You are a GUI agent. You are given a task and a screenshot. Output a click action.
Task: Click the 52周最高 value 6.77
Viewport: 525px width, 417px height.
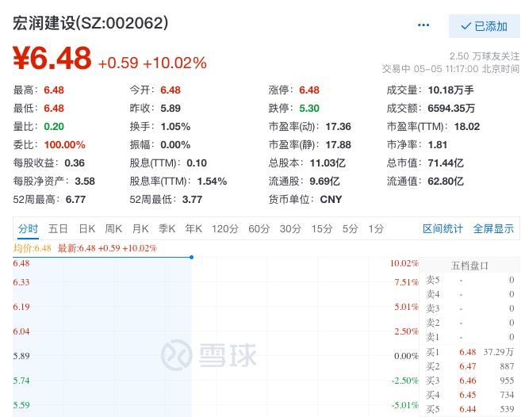point(75,200)
